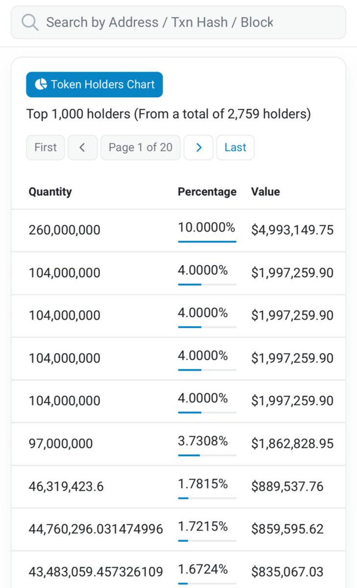
Task: Click the Percentage column header
Action: pos(207,192)
